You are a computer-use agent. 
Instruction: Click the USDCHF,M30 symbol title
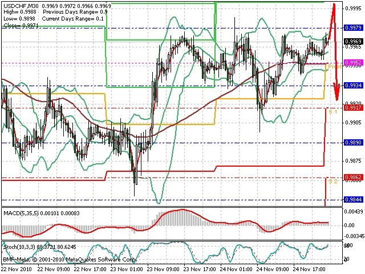pyautogui.click(x=21, y=6)
